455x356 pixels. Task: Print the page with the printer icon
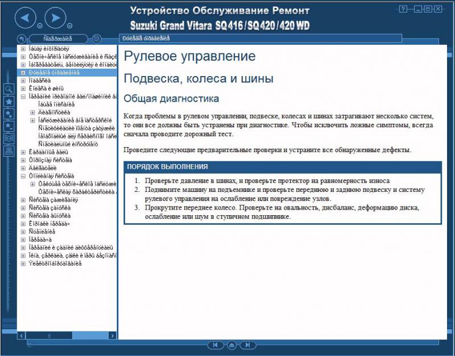click(9, 151)
